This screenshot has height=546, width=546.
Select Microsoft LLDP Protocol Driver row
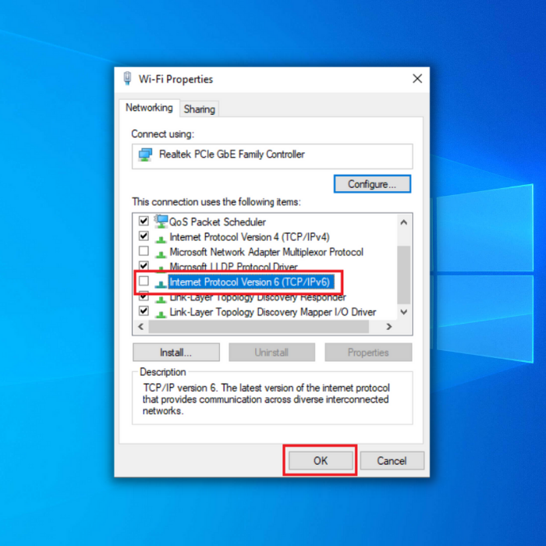(x=233, y=267)
